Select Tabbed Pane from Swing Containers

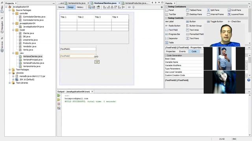[x=194, y=10]
